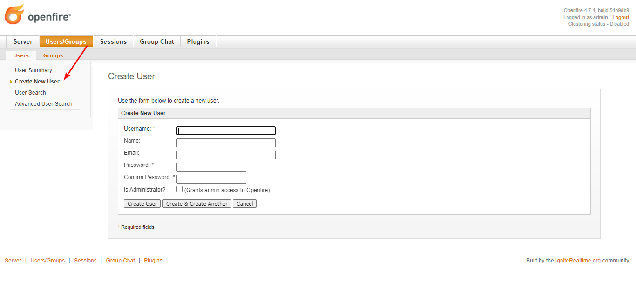636x296 pixels.
Task: Click 'Use the form below' instruction text
Action: pos(168,101)
